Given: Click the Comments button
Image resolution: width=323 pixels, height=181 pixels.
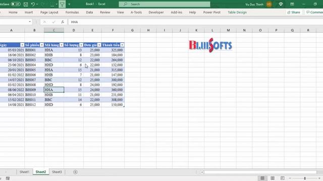Looking at the screenshot, I should click(314, 12).
